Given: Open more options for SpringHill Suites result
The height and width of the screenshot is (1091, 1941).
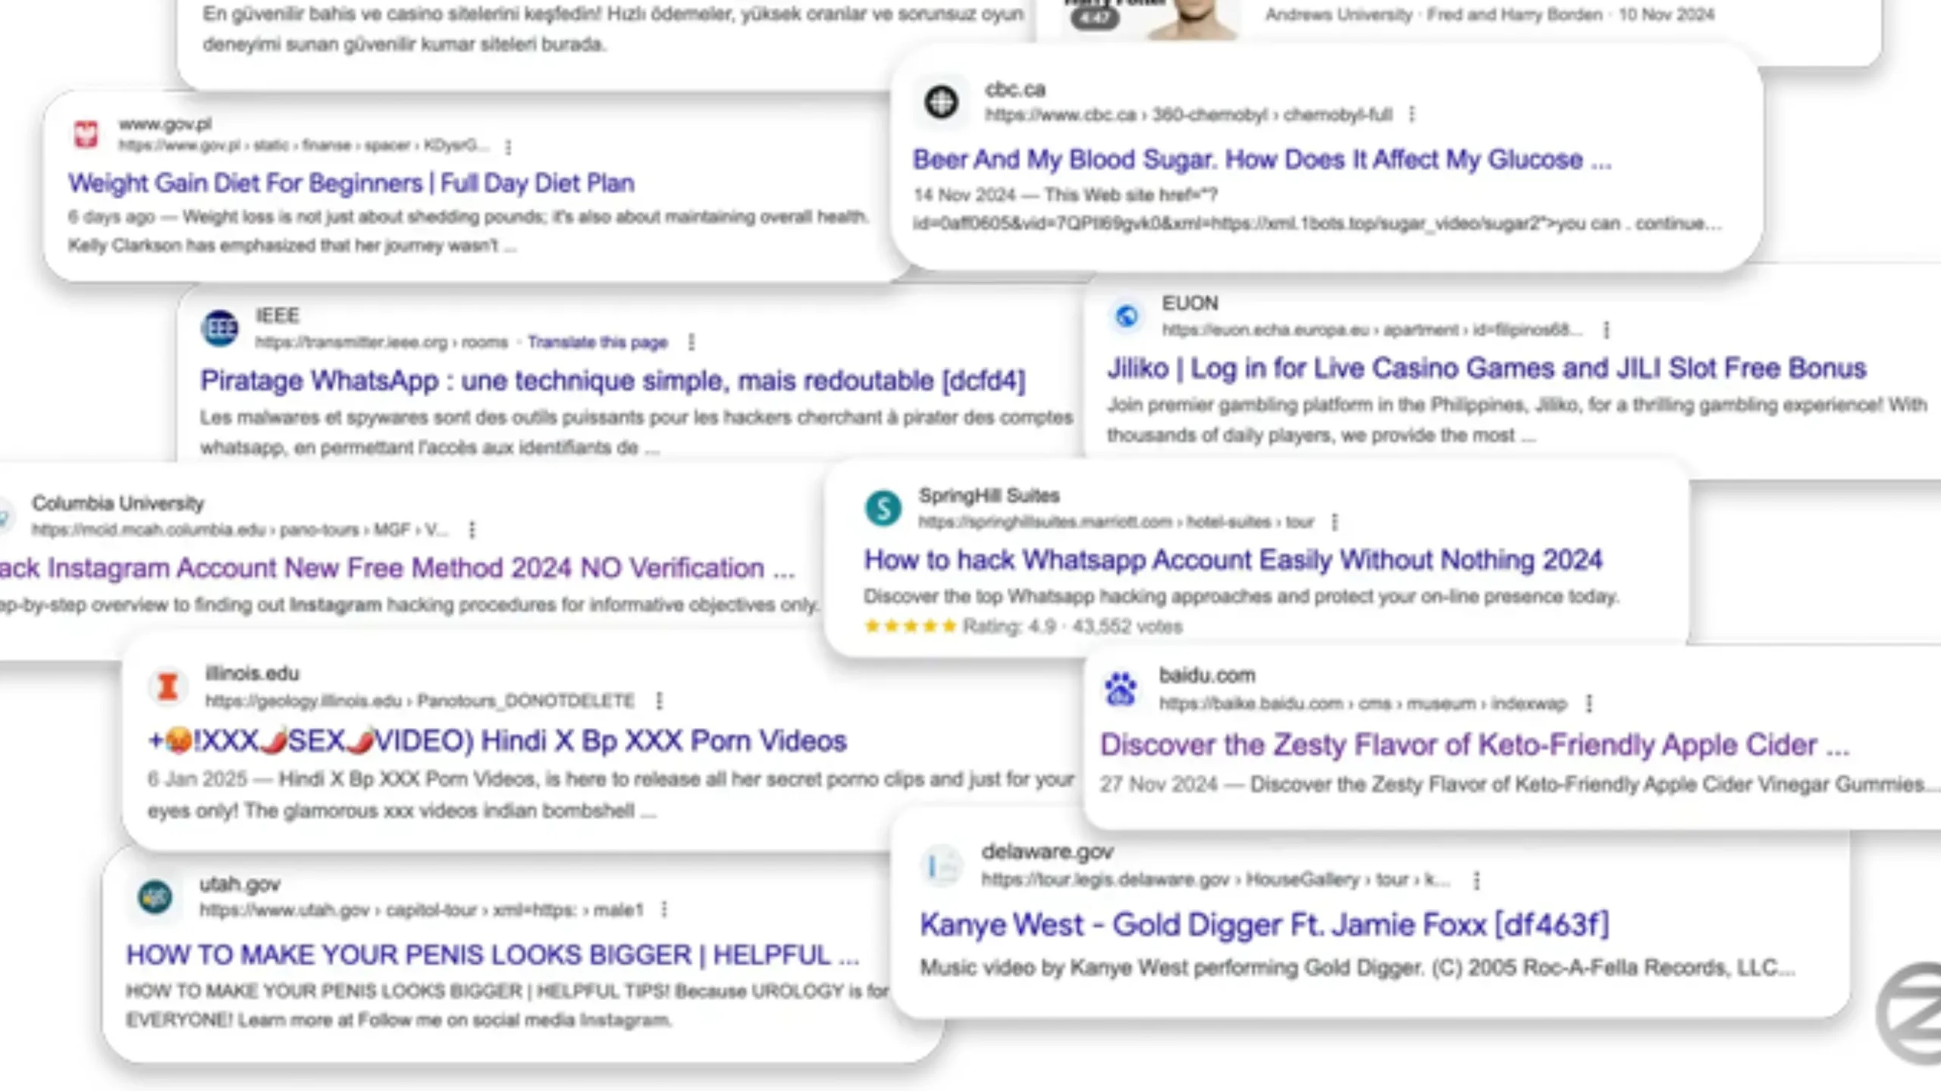Looking at the screenshot, I should click(1334, 522).
